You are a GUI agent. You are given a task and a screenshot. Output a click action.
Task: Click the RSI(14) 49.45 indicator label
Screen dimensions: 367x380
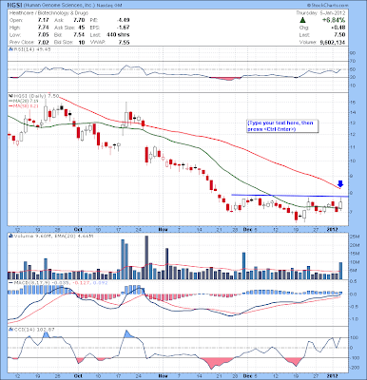31,49
